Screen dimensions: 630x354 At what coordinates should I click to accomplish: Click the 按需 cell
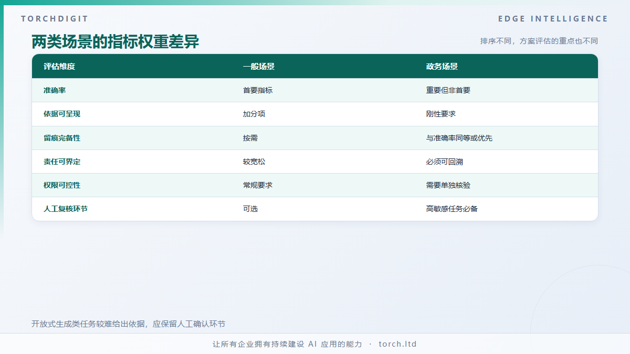coord(250,138)
